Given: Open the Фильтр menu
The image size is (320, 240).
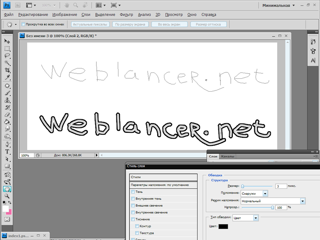Looking at the screenshot, I should tap(126, 15).
